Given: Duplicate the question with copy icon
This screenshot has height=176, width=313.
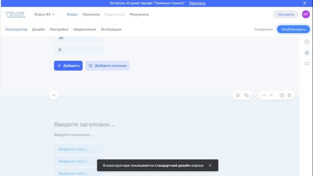Looking at the screenshot, I should (282, 95).
